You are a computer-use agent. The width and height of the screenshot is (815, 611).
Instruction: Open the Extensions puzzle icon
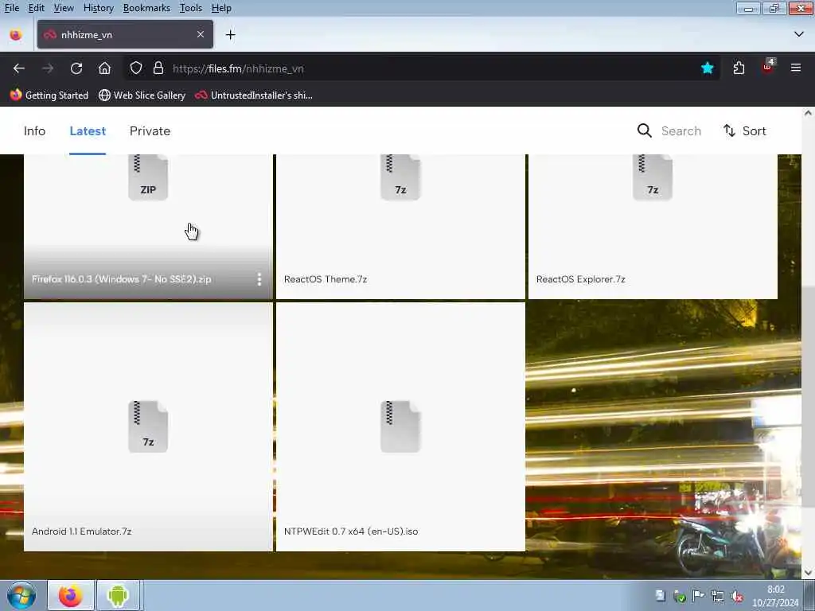pos(739,68)
